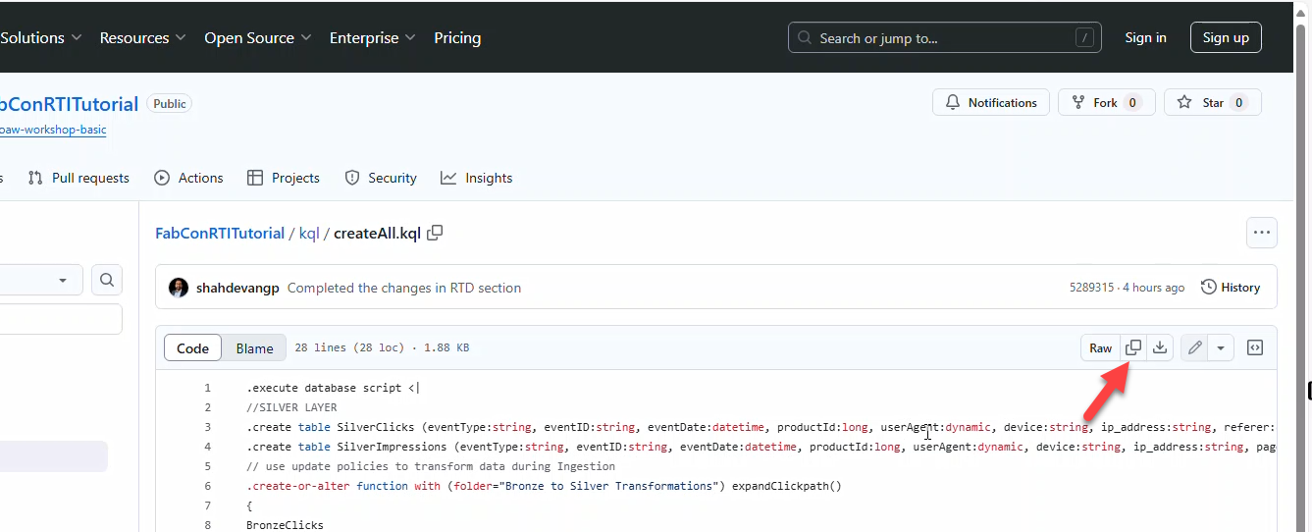Switch to Blame view
This screenshot has height=532, width=1312.
coord(254,348)
